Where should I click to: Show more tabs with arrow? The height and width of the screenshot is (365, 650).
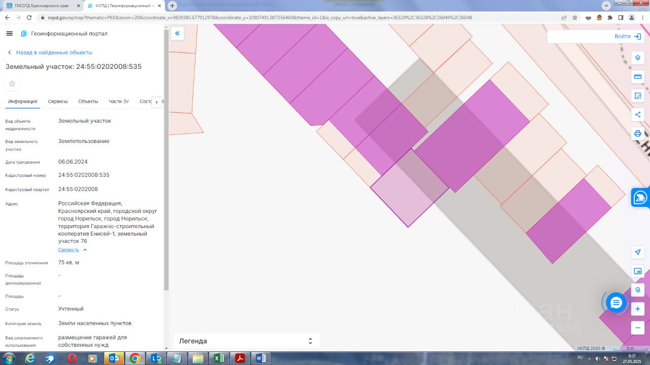pos(156,102)
